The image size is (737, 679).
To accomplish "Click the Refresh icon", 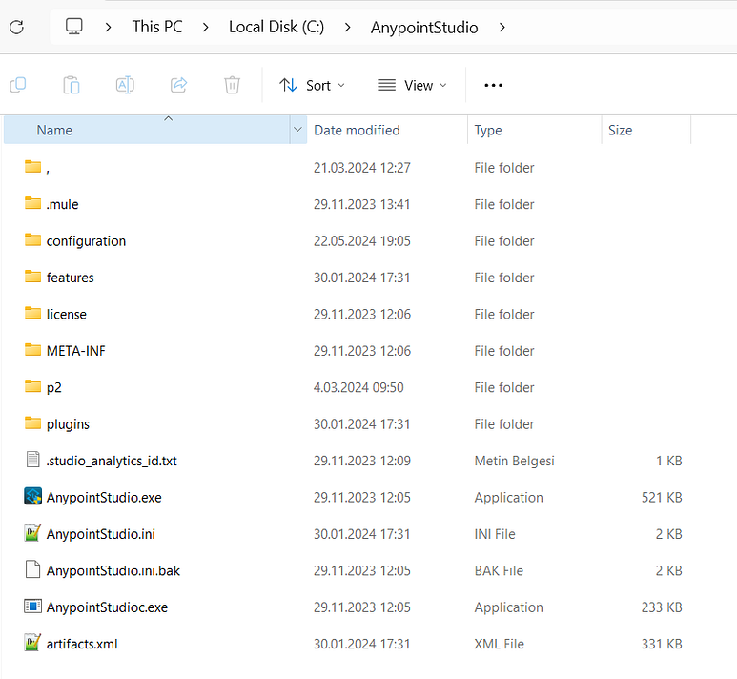I will coord(16,28).
